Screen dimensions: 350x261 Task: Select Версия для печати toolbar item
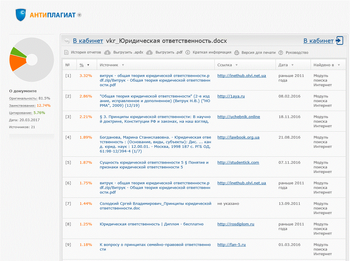pos(258,52)
